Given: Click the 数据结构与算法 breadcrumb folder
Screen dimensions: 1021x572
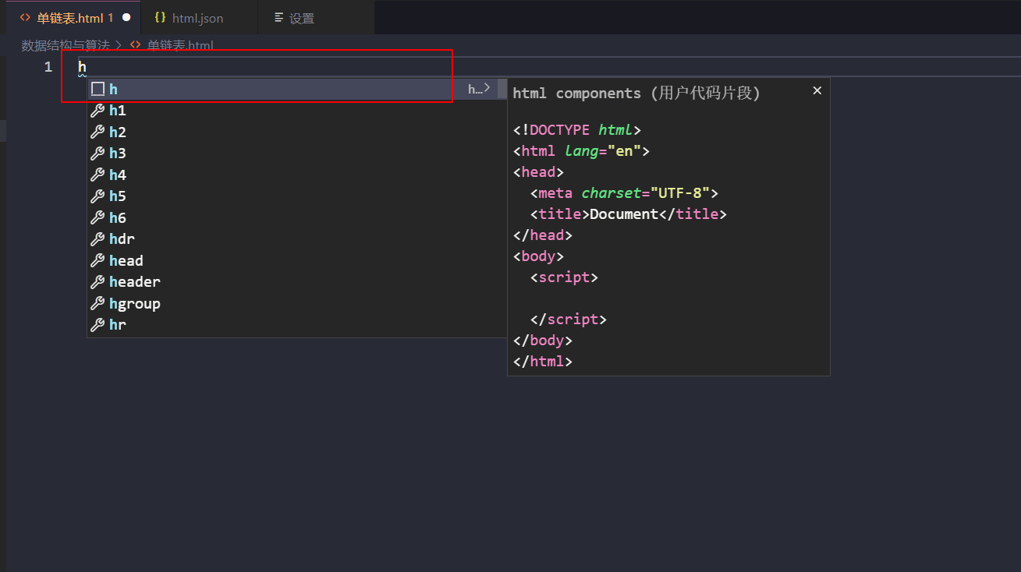Looking at the screenshot, I should 66,45.
